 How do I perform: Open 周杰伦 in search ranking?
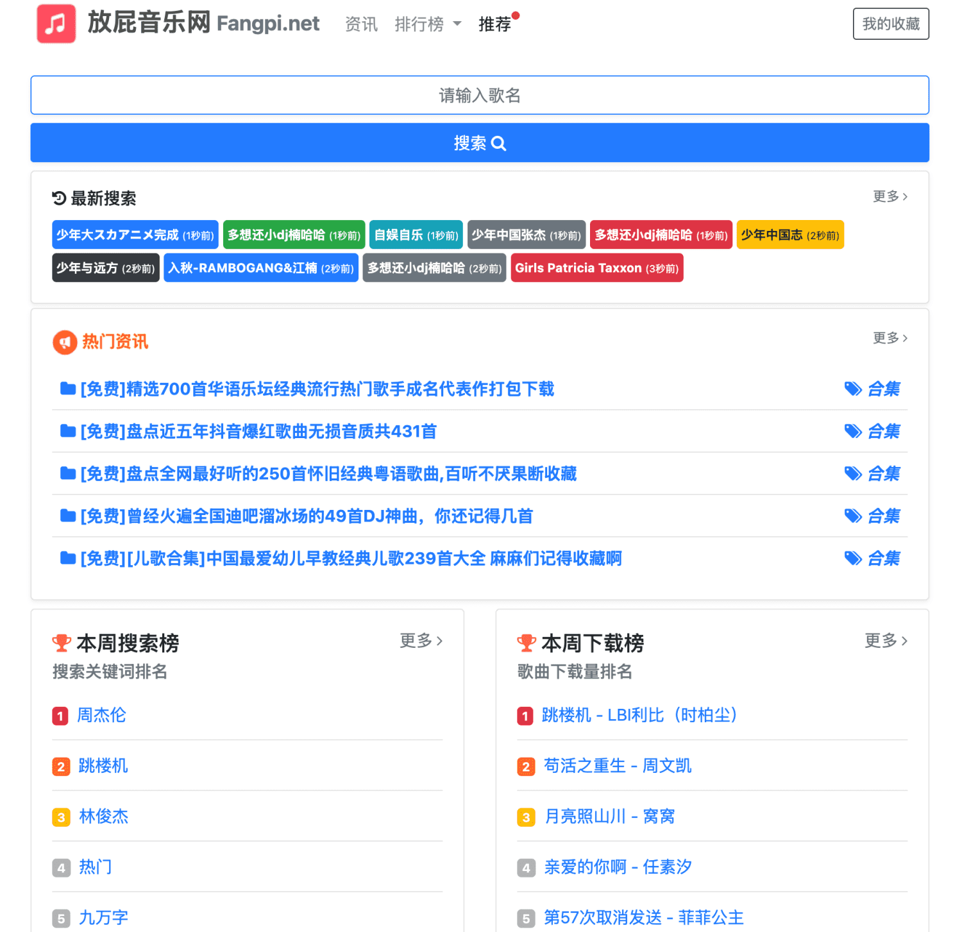pyautogui.click(x=102, y=715)
